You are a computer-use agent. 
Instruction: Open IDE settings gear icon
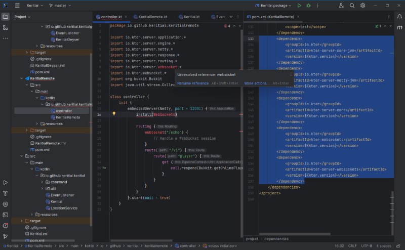click(362, 6)
